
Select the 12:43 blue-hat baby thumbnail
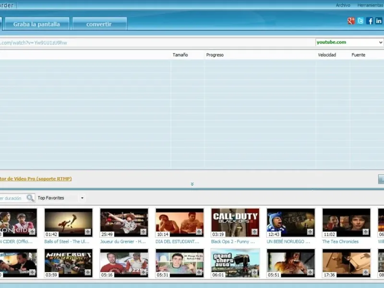pos(291,223)
